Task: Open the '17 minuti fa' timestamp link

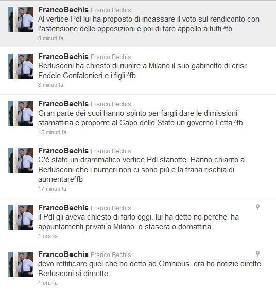Action: pos(52,189)
